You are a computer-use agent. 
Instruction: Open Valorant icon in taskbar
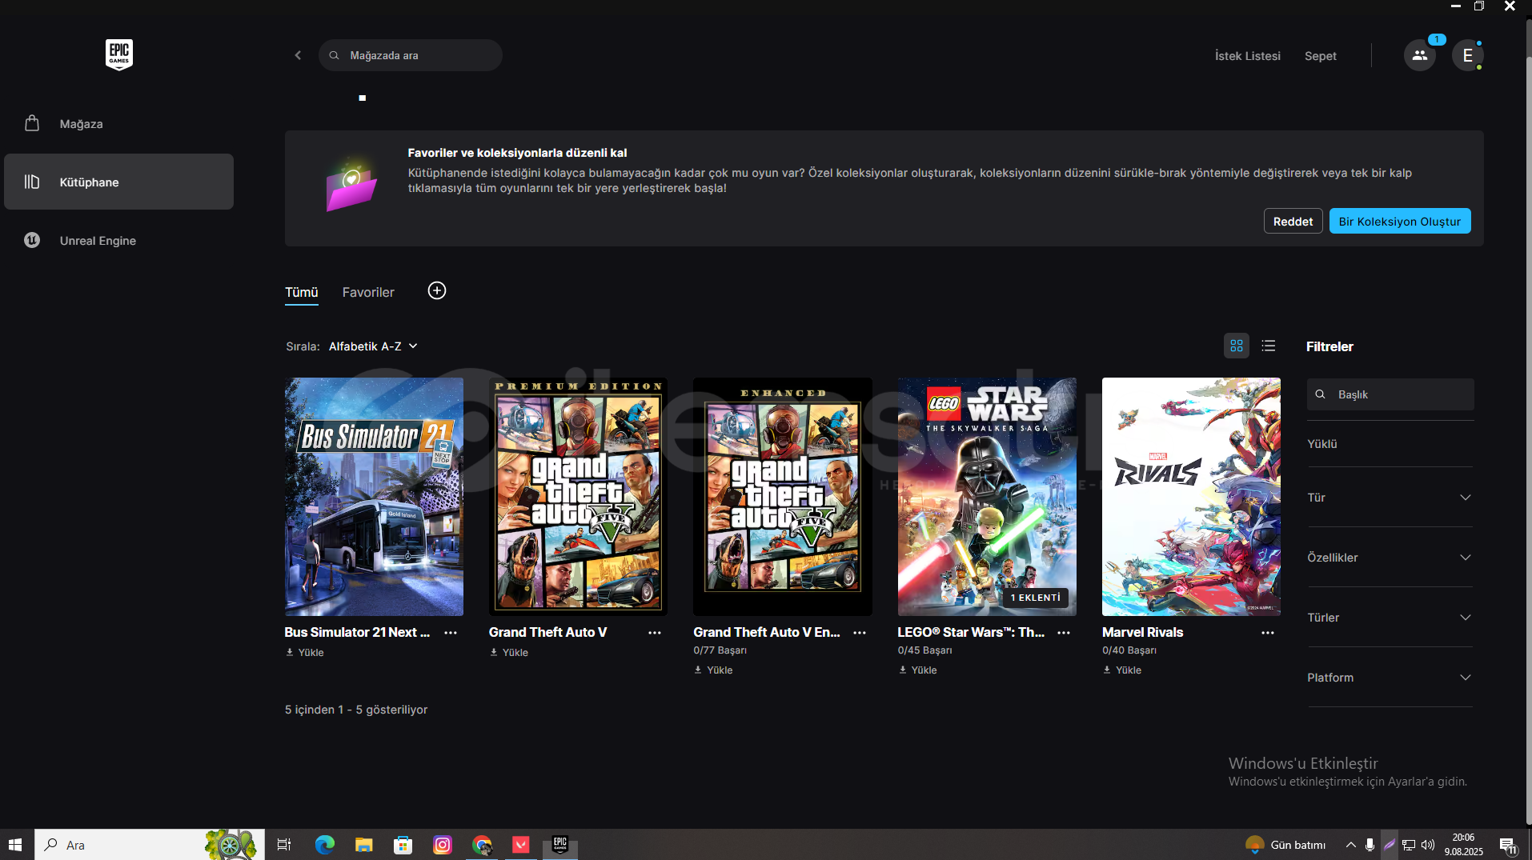point(521,845)
